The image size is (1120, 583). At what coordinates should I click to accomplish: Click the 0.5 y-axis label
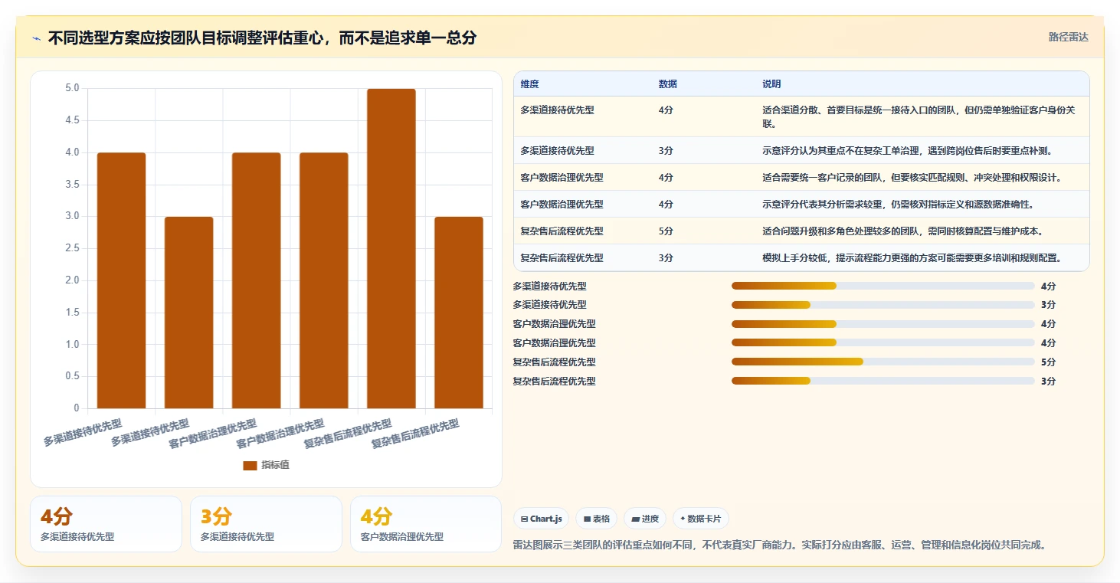[x=72, y=376]
